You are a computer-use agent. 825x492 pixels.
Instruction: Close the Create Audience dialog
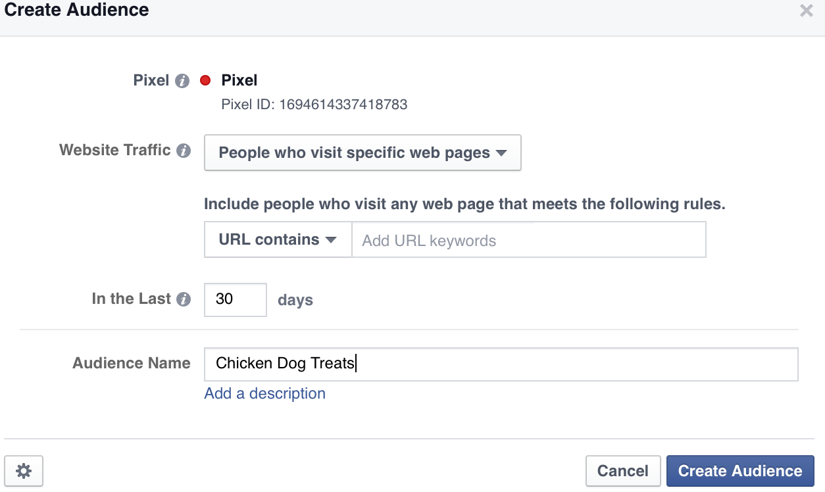(x=806, y=11)
